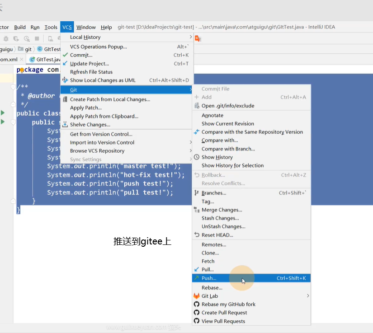Click the git folder breadcrumb
This screenshot has width=373, height=333.
pyautogui.click(x=25, y=49)
